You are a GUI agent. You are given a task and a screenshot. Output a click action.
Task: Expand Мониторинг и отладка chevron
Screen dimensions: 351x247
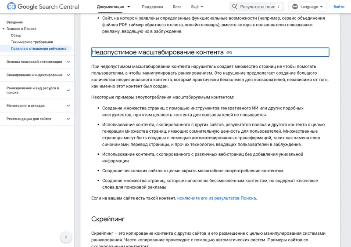tap(68, 105)
